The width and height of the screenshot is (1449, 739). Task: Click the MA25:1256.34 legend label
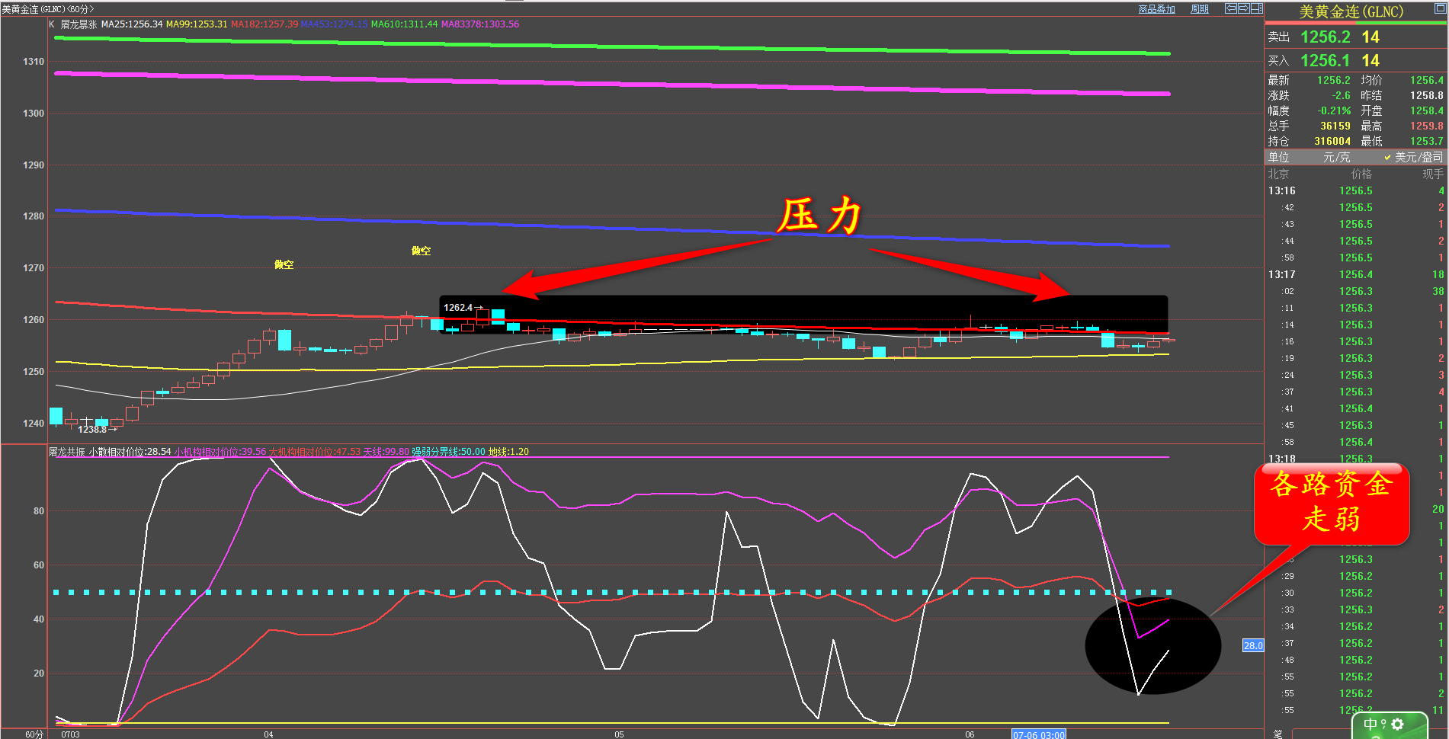click(132, 24)
